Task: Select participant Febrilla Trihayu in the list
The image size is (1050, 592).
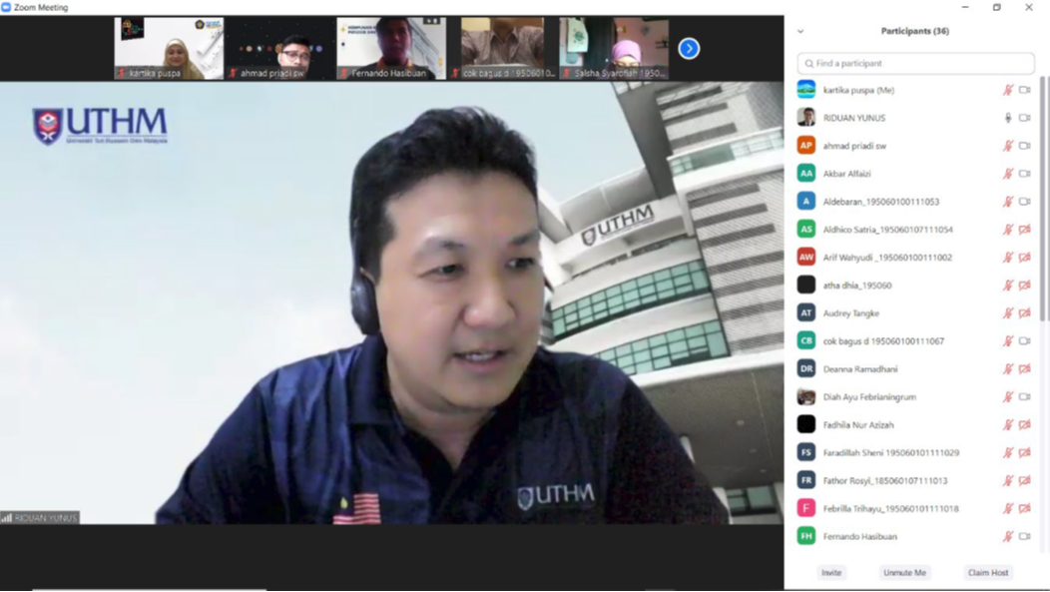Action: (x=914, y=508)
